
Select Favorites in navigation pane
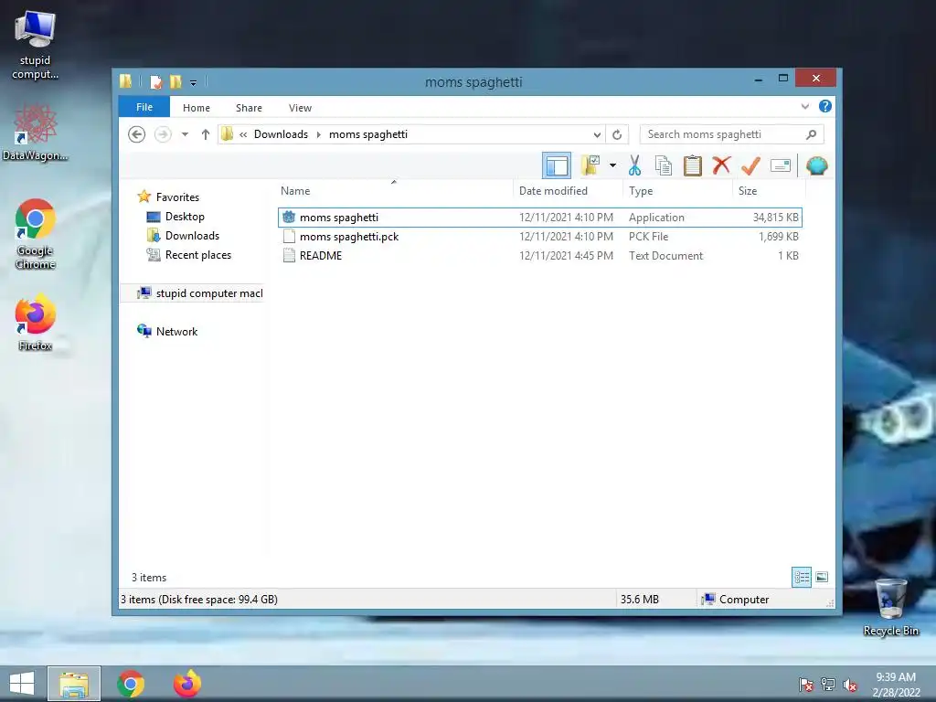(177, 197)
